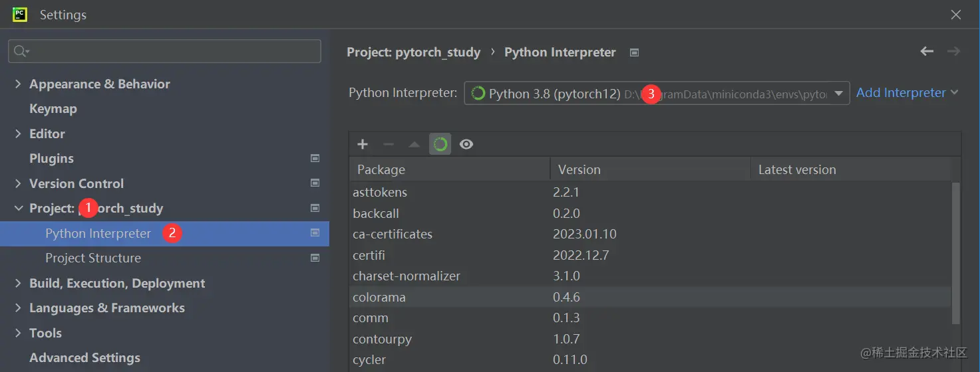980x372 pixels.
Task: Expand Build, Execution, Deployment section
Action: (18, 284)
